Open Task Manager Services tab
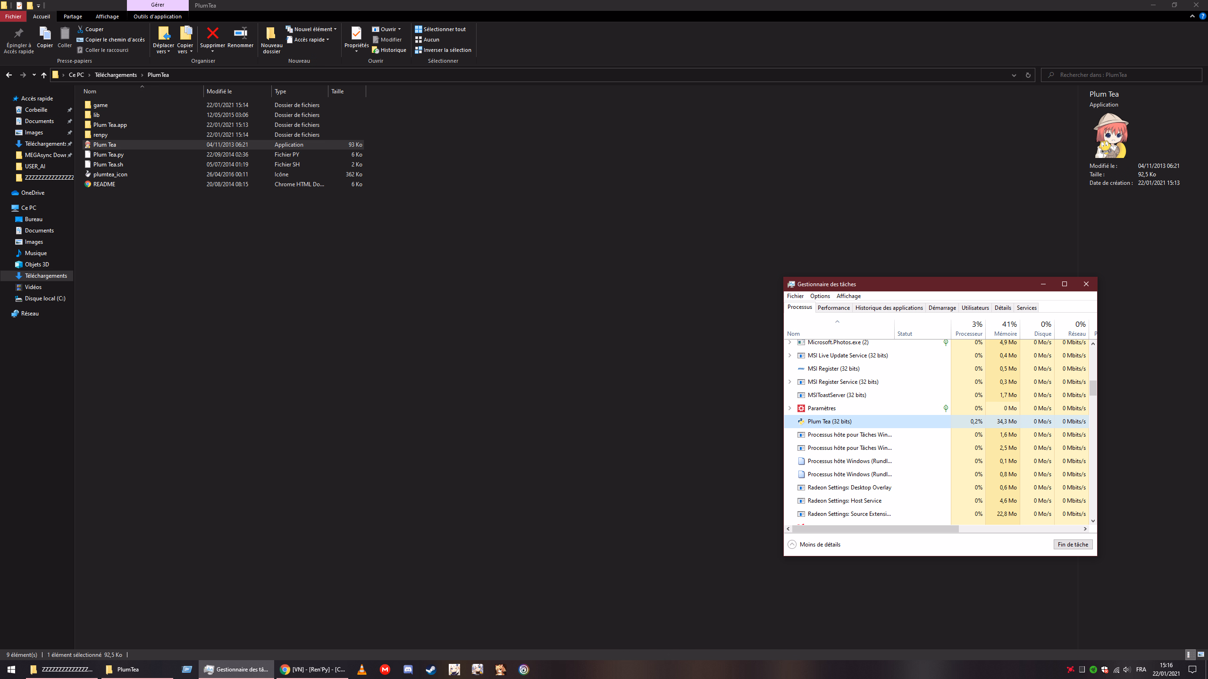The width and height of the screenshot is (1208, 679). 1026,308
